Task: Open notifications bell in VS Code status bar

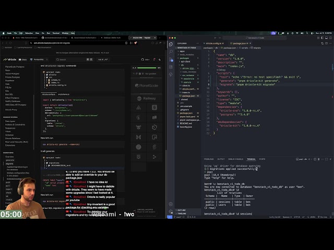Action: [x=330, y=217]
